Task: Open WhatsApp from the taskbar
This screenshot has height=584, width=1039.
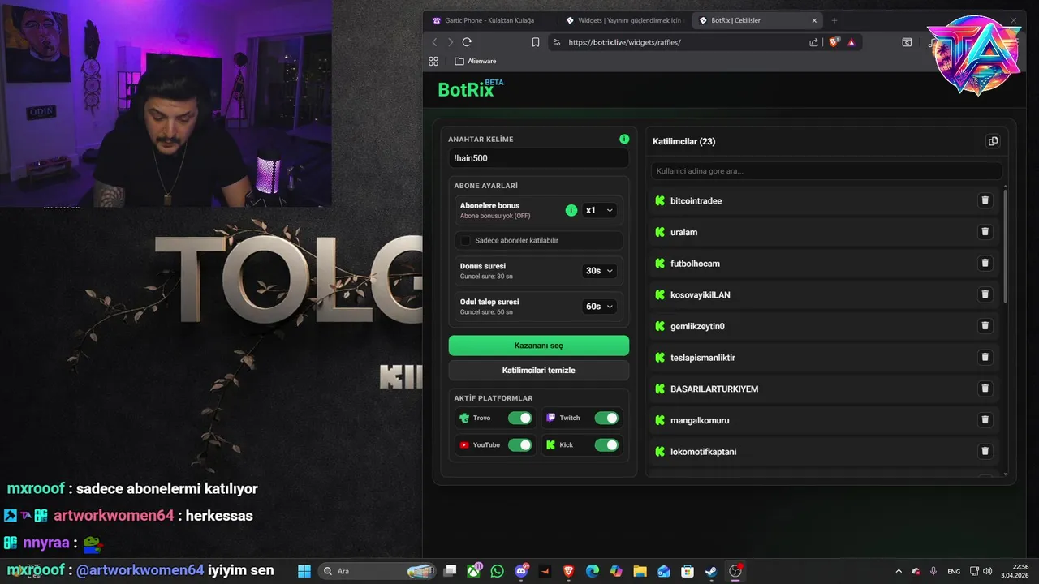Action: [x=497, y=571]
